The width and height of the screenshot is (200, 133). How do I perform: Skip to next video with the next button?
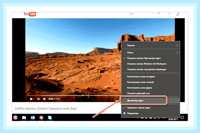pos(38,99)
